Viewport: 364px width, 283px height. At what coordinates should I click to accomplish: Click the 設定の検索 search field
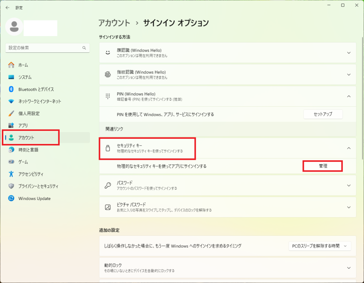click(43, 48)
